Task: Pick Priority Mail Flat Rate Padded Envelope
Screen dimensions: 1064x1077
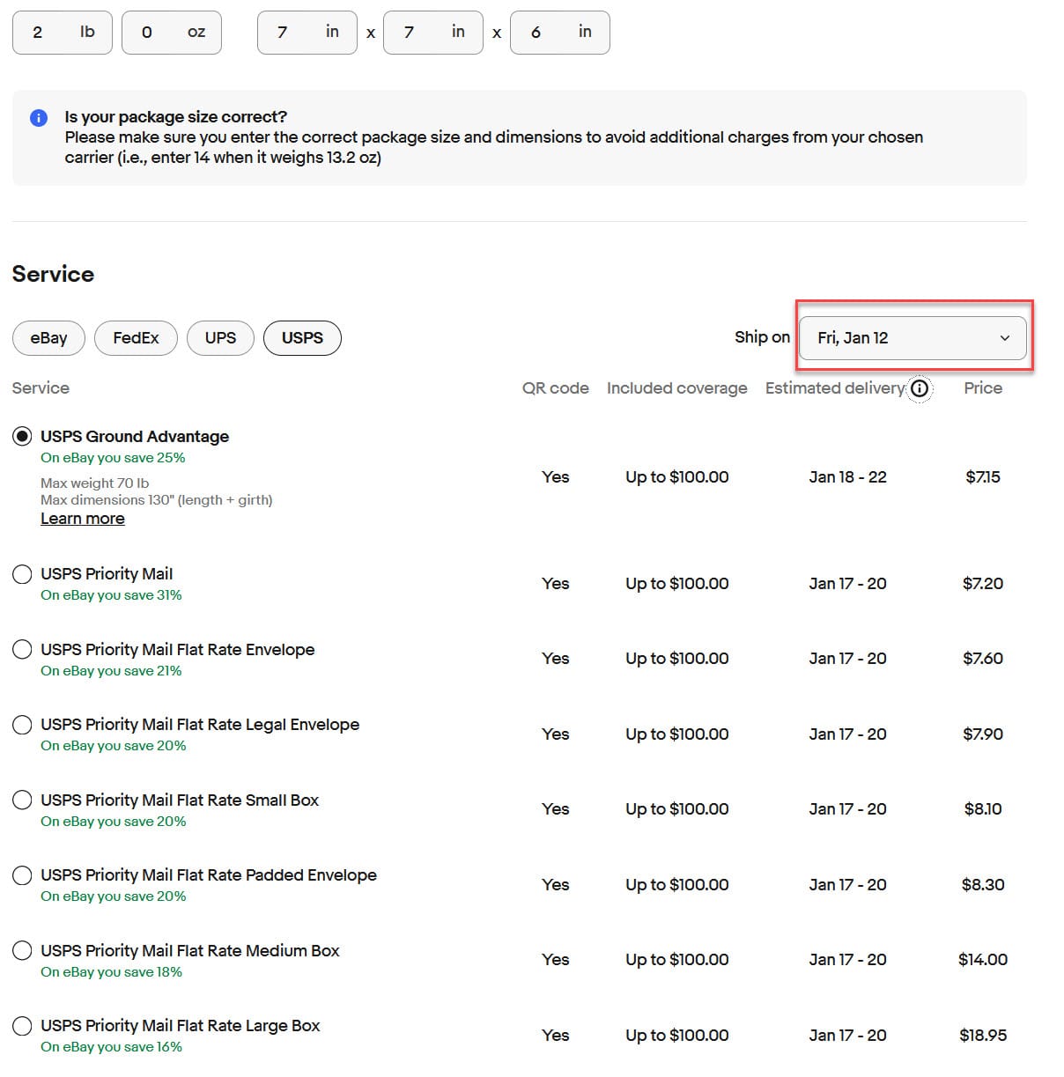Action: pyautogui.click(x=23, y=875)
